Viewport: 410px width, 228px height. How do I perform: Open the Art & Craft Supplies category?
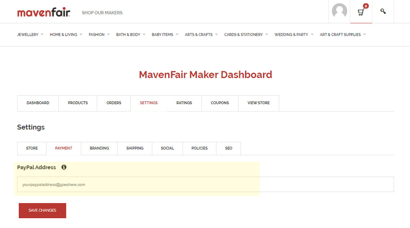[x=340, y=34]
